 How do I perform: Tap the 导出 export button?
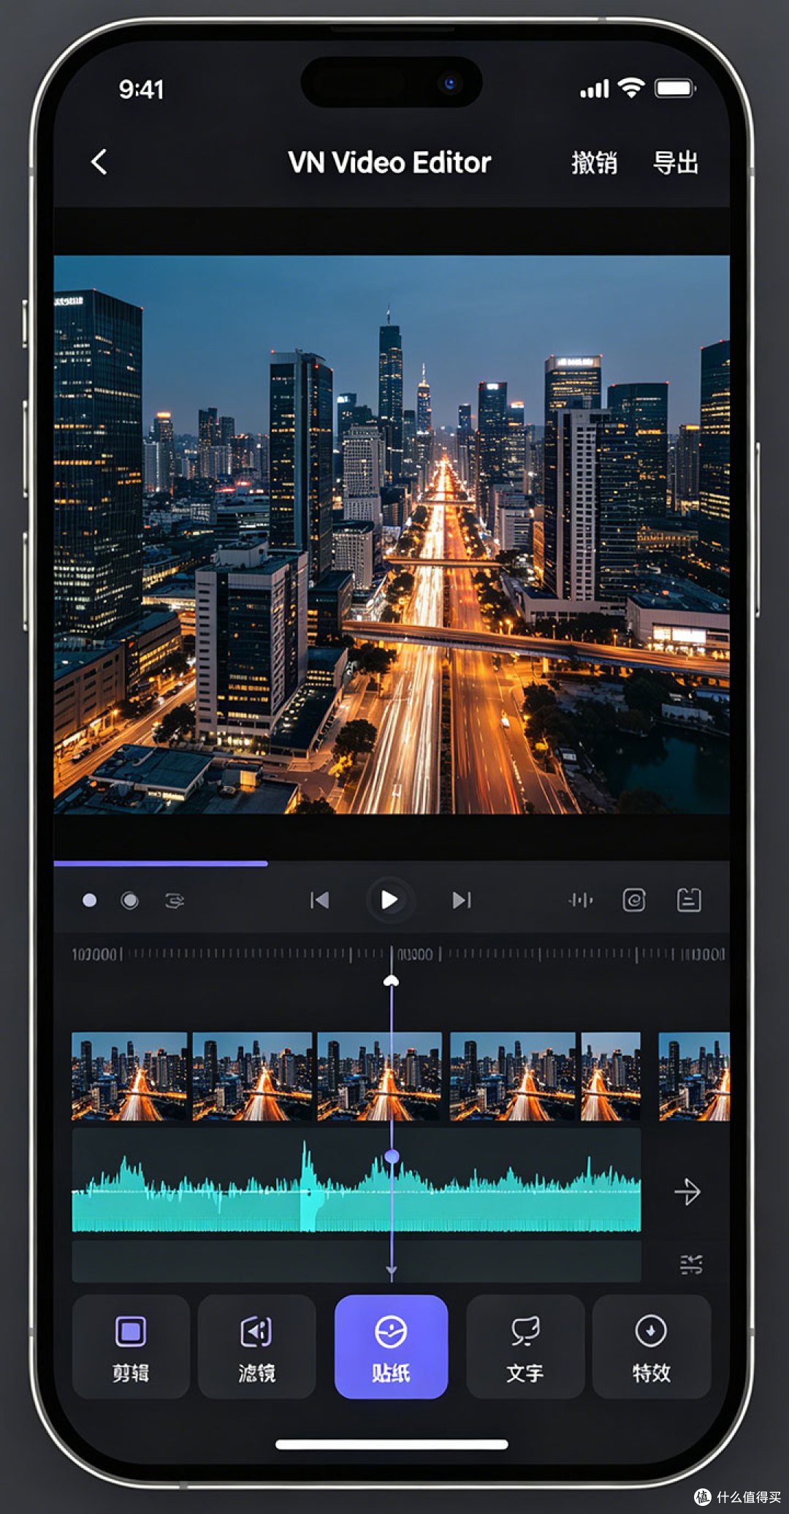pos(676,163)
